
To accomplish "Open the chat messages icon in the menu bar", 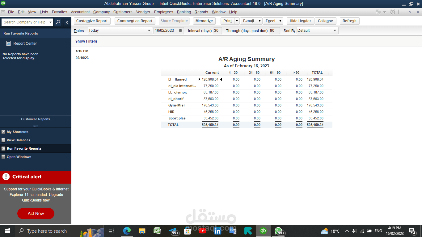I will click(378, 12).
